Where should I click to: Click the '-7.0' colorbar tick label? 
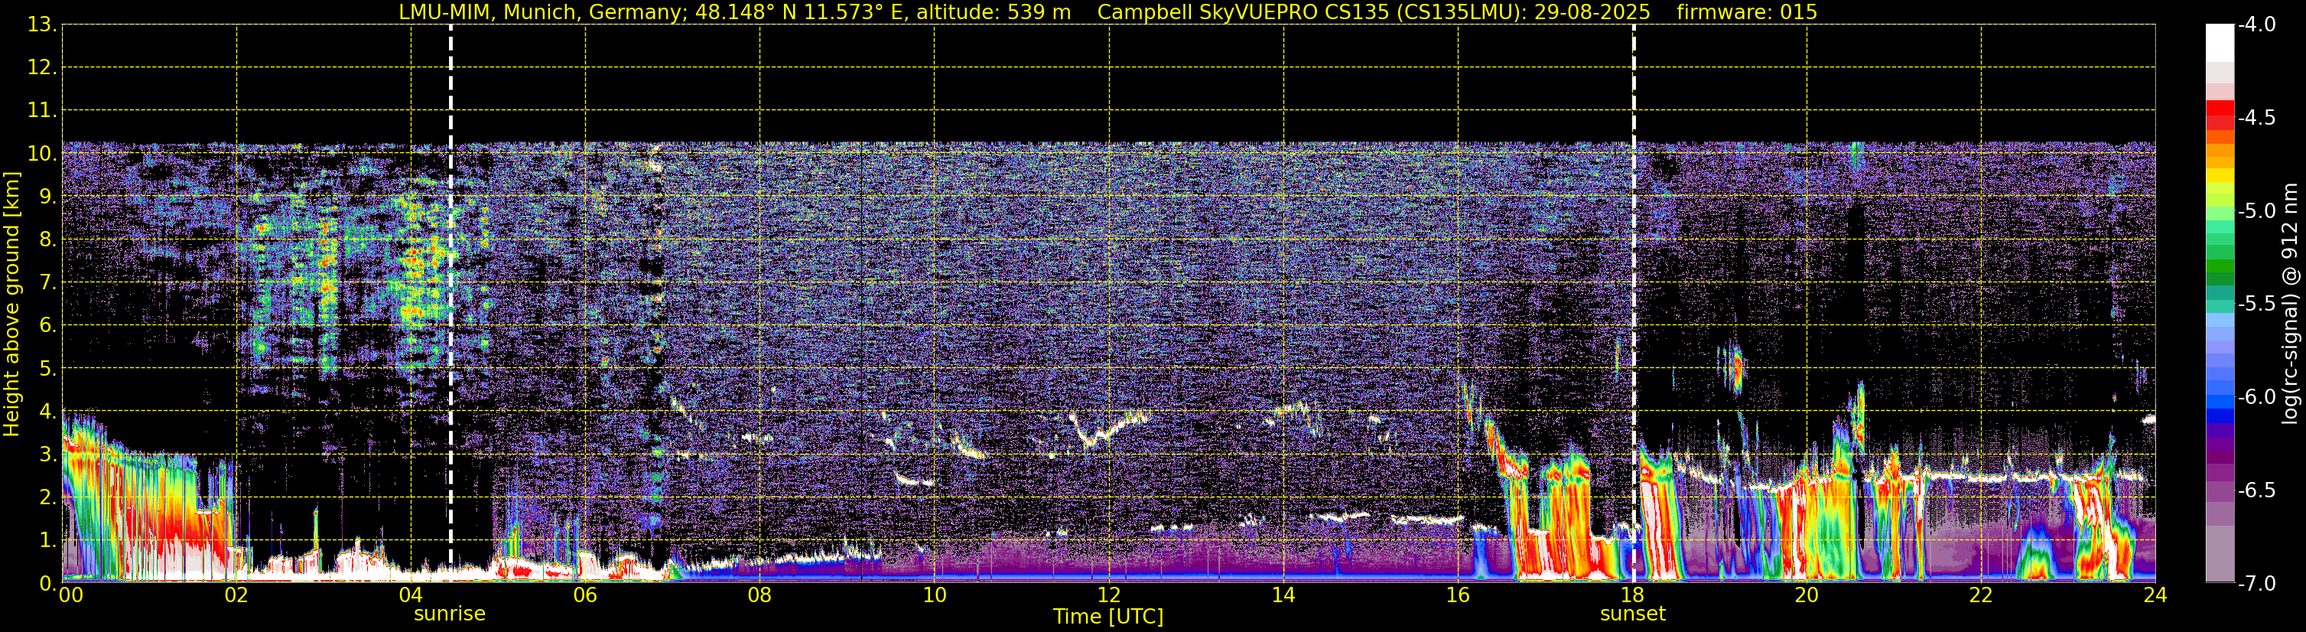[2257, 584]
